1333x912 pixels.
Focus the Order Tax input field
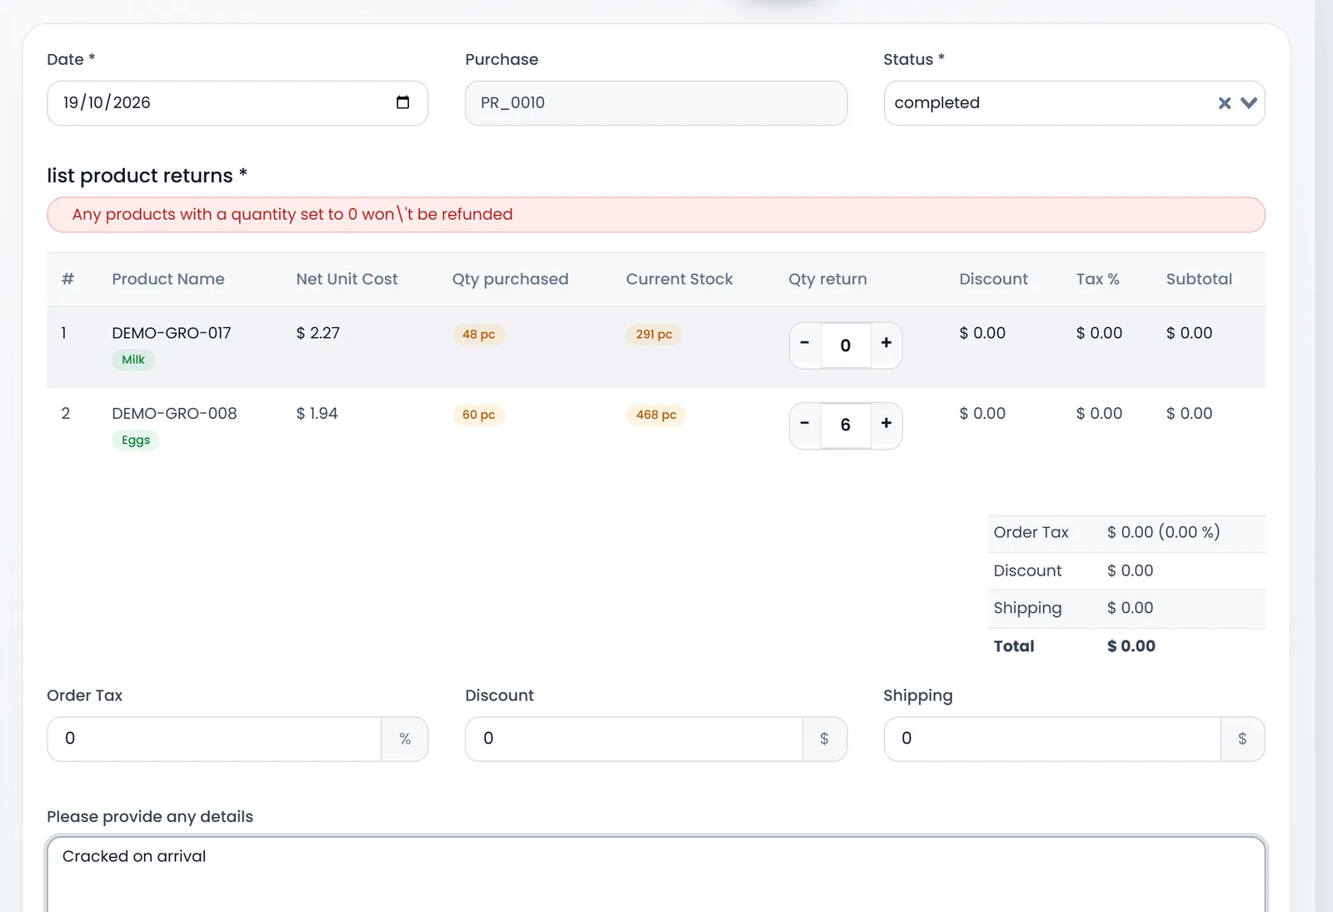pos(215,739)
